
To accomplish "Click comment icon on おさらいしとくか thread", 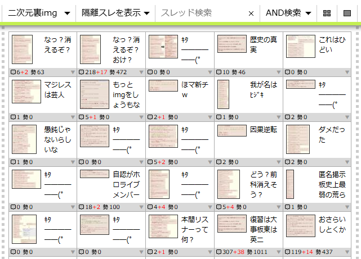I will point(287,252).
